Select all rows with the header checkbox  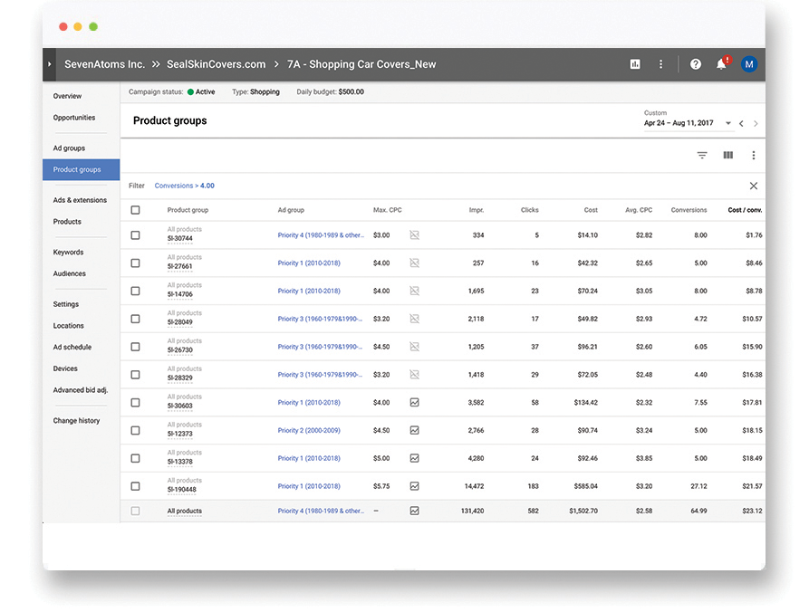point(135,209)
